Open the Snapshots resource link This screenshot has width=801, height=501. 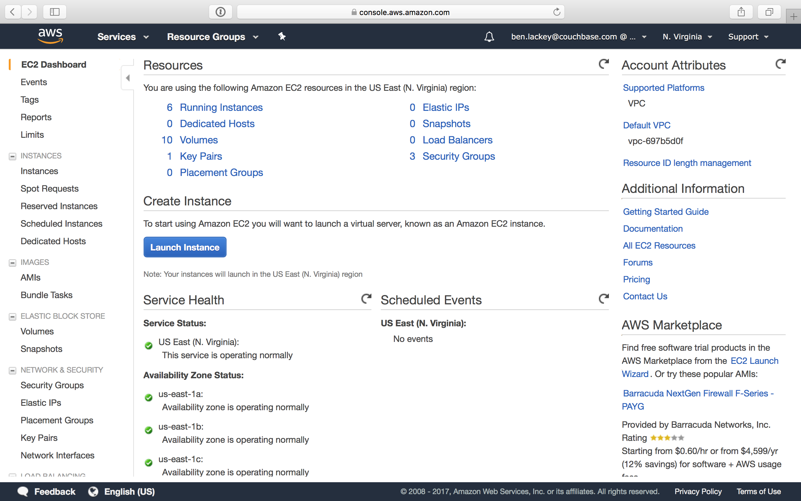[x=446, y=124]
